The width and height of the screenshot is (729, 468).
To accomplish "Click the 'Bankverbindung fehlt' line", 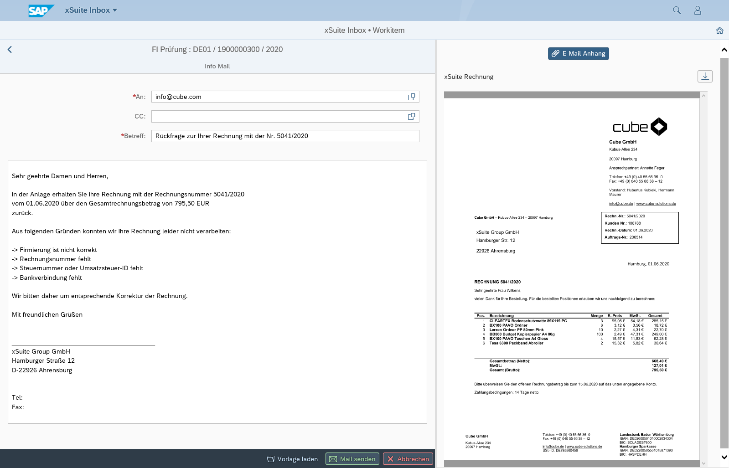I will click(x=47, y=278).
